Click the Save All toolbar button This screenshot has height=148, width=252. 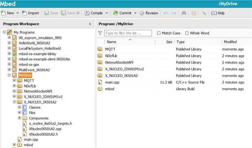70,13
